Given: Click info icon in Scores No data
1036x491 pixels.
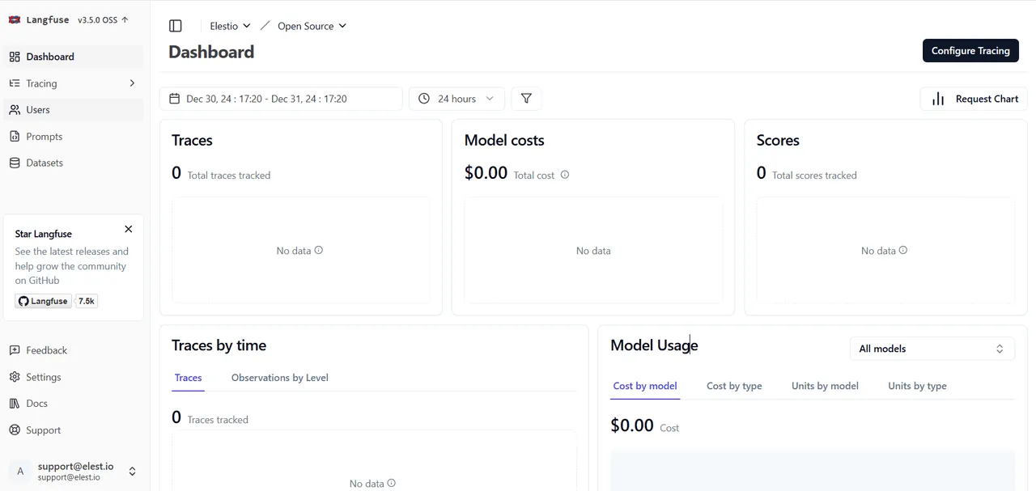Looking at the screenshot, I should (903, 250).
